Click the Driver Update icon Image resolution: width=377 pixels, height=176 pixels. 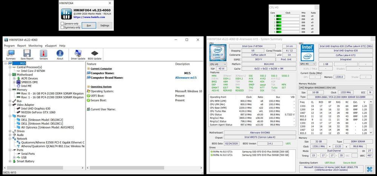[78, 54]
